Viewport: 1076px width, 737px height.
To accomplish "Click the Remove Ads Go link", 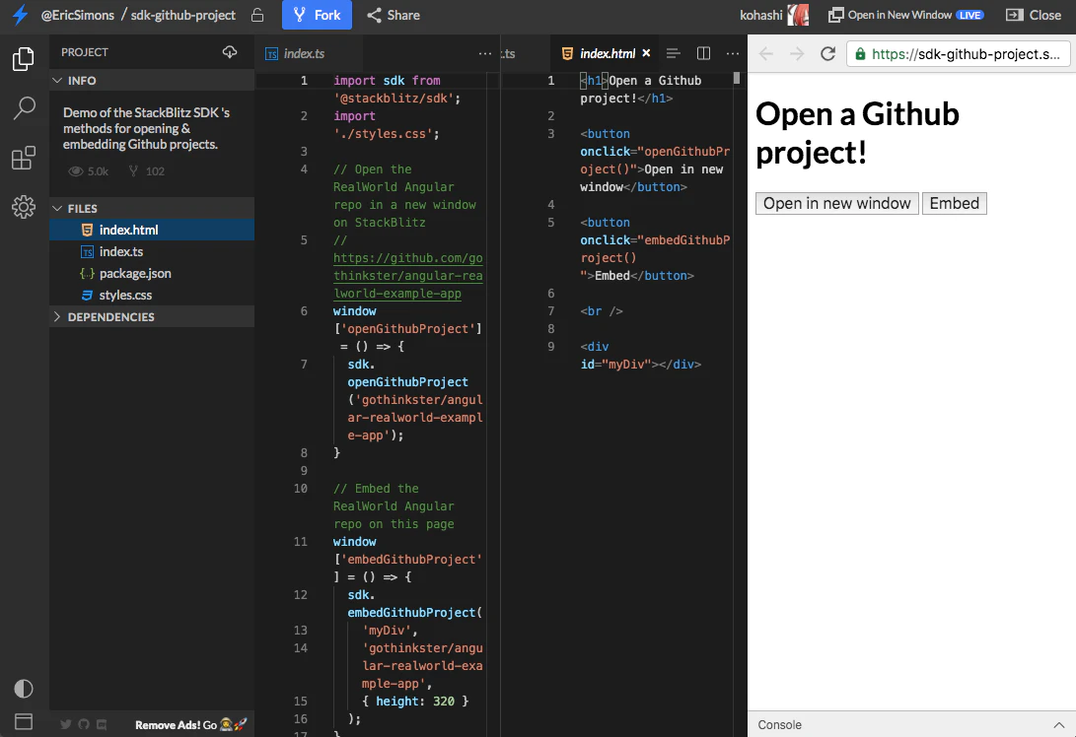I will tap(190, 724).
